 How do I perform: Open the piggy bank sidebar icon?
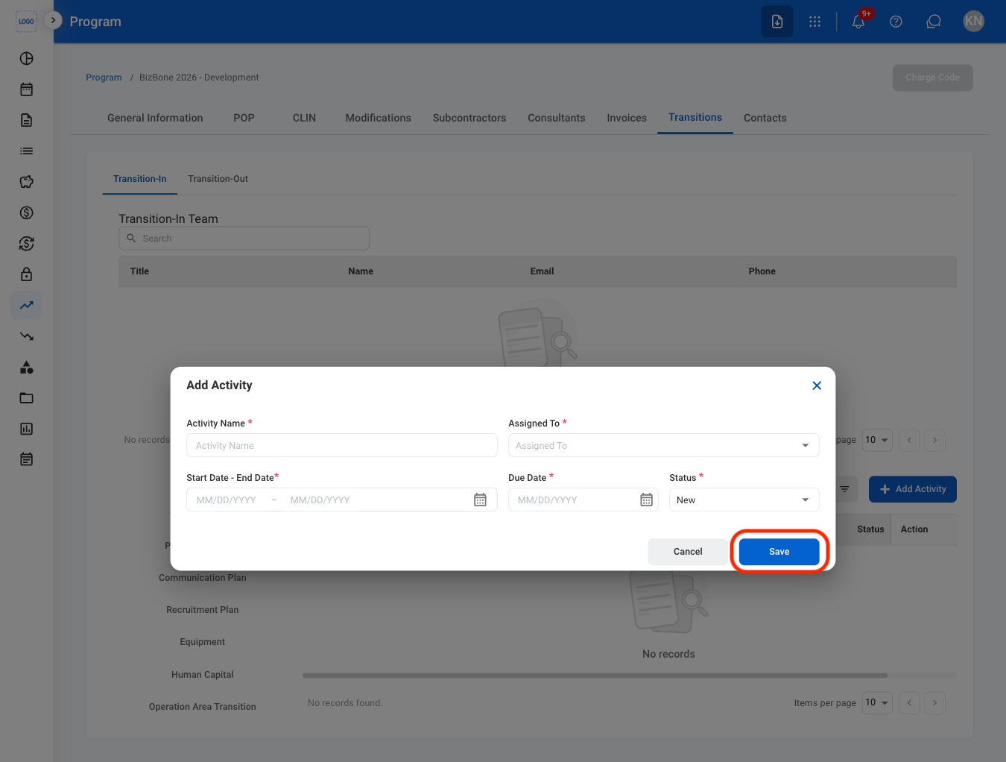[x=27, y=182]
